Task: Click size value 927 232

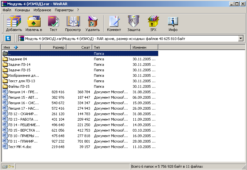Action: (x=58, y=141)
